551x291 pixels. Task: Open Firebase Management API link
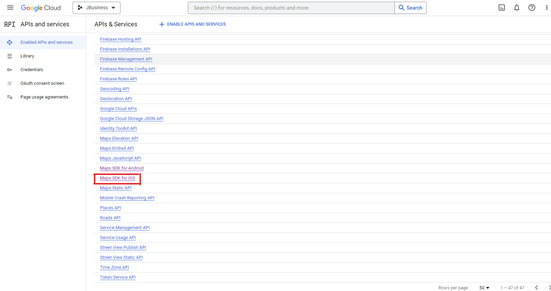coord(126,59)
